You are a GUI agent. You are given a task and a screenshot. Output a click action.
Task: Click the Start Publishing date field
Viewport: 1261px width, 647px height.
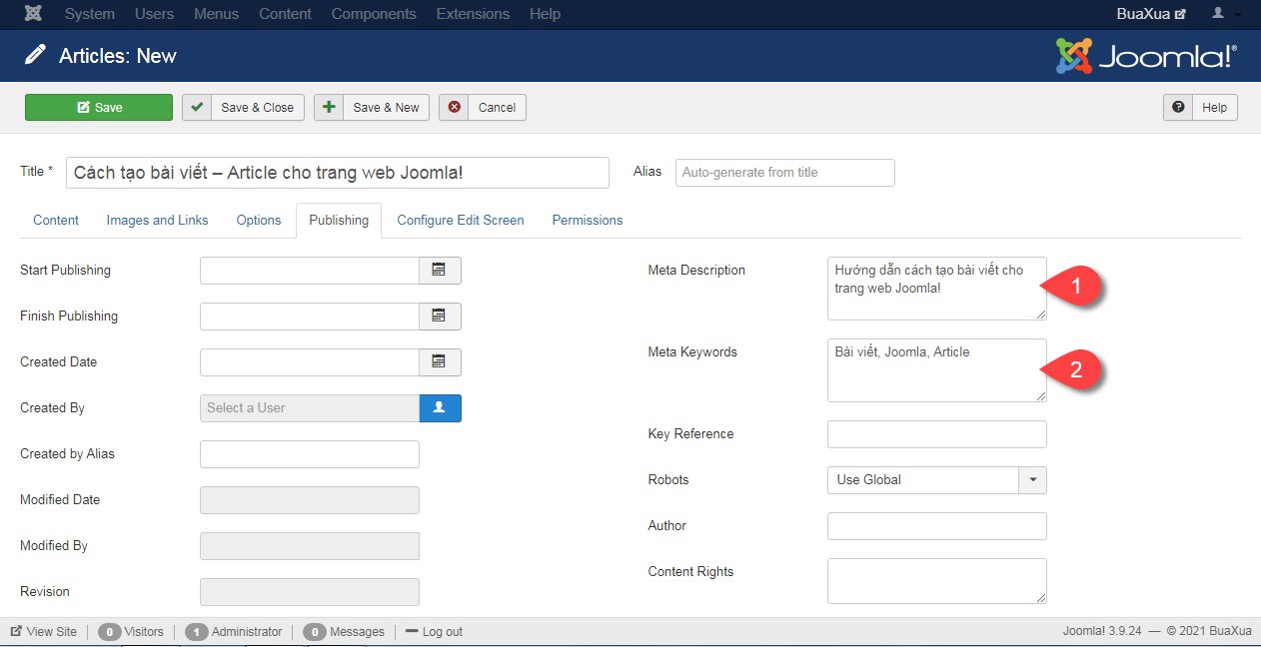coord(310,271)
